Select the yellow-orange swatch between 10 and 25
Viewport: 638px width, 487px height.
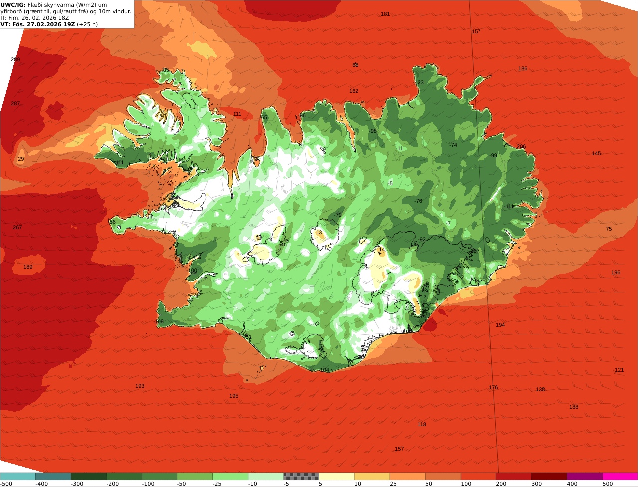coord(372,476)
